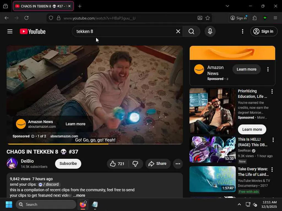Viewport: 282px width, 211px height.
Task: Run the search with the magnifier button
Action: [x=191, y=31]
